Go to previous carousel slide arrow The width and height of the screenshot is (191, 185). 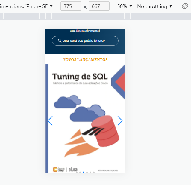(x=50, y=121)
